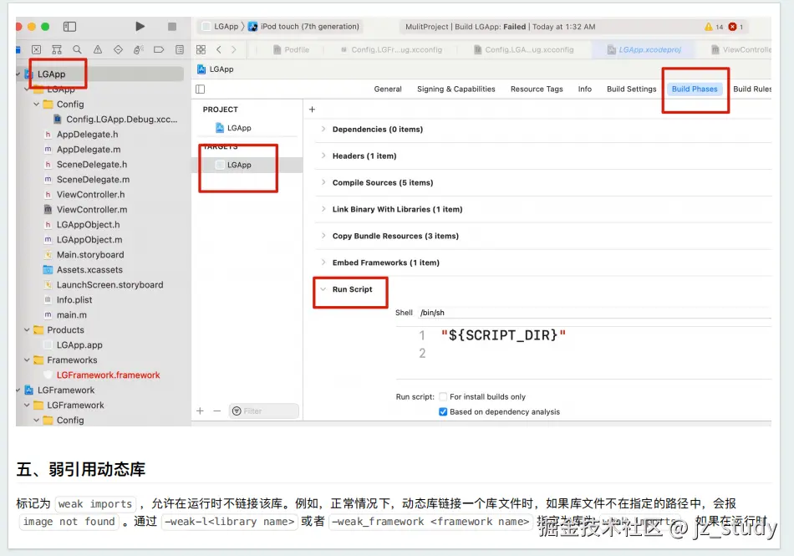Click the yellow warnings indicator showing 14
This screenshot has width=794, height=556.
click(x=713, y=26)
